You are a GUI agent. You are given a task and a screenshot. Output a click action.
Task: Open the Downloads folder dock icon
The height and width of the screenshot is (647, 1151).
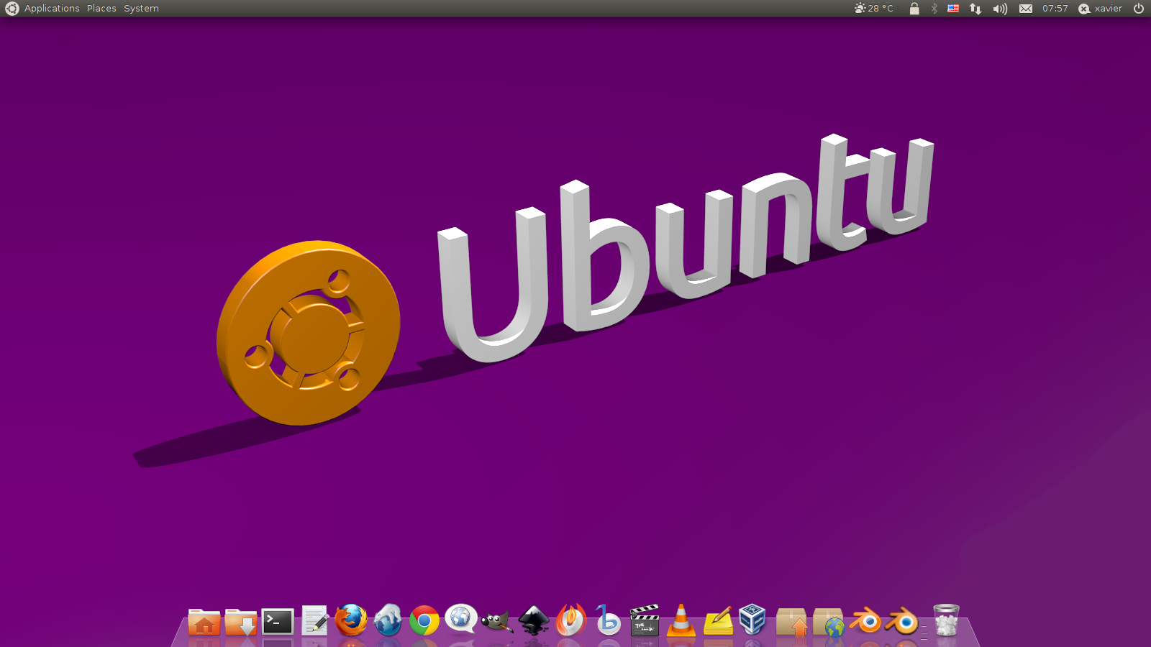tap(241, 622)
